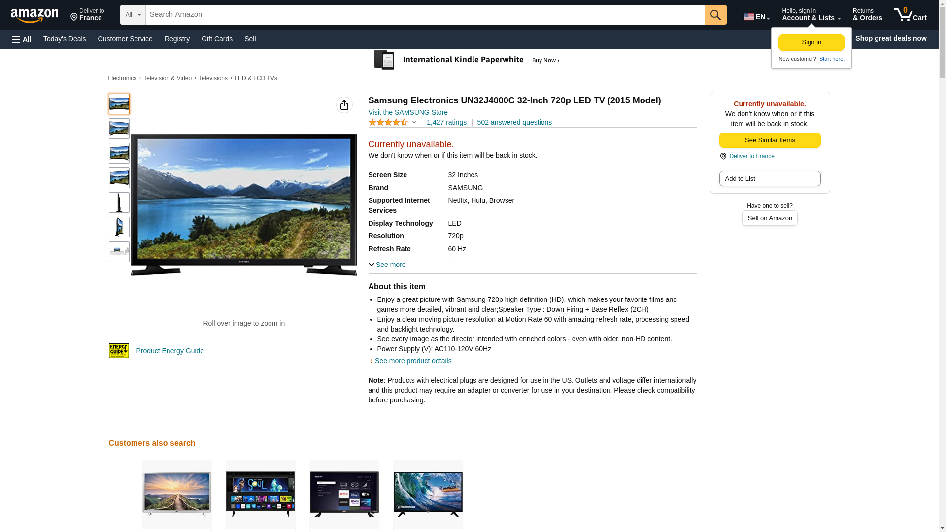Click the Deliver to France location icon
This screenshot has height=532, width=946.
723,156
